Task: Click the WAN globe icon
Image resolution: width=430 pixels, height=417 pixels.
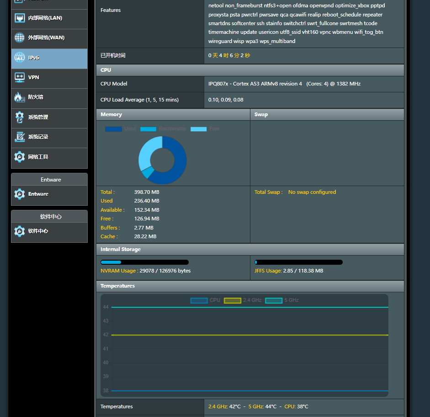Action: tap(20, 38)
